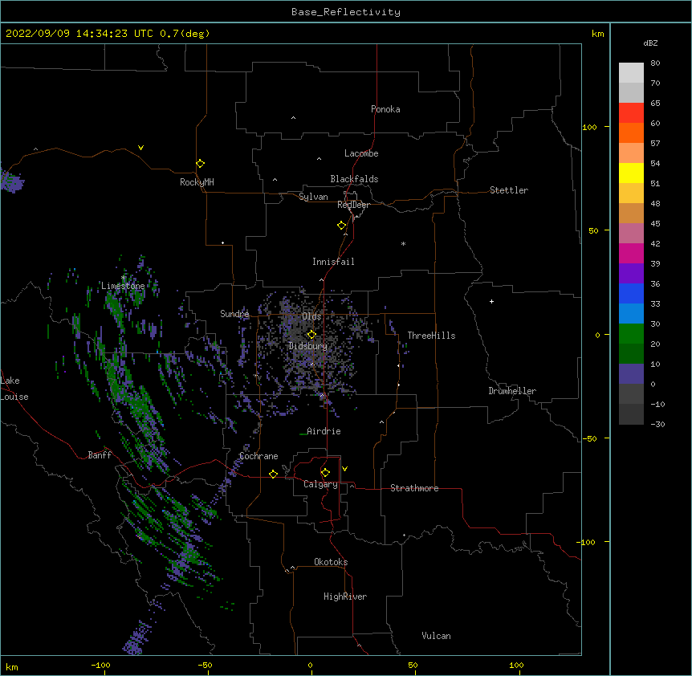Image resolution: width=692 pixels, height=676 pixels.
Task: Click the white asterisk marker east of Innisfail
Action: (403, 244)
